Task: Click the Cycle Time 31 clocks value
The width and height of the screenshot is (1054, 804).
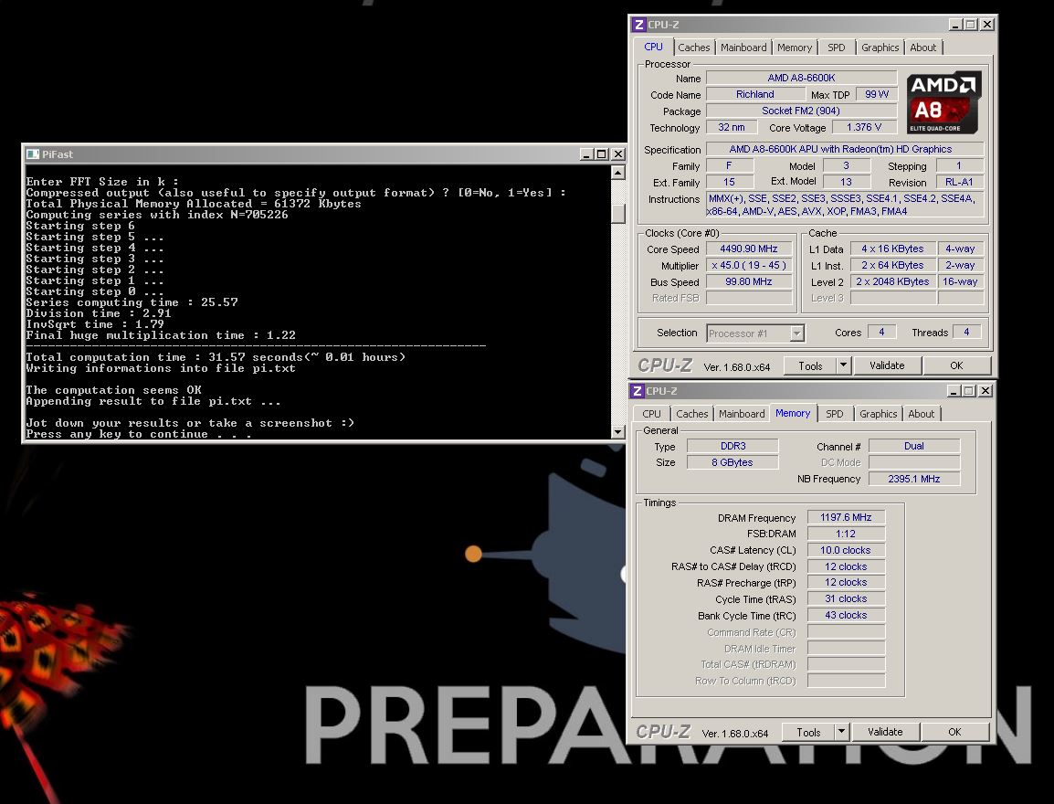Action: (846, 599)
